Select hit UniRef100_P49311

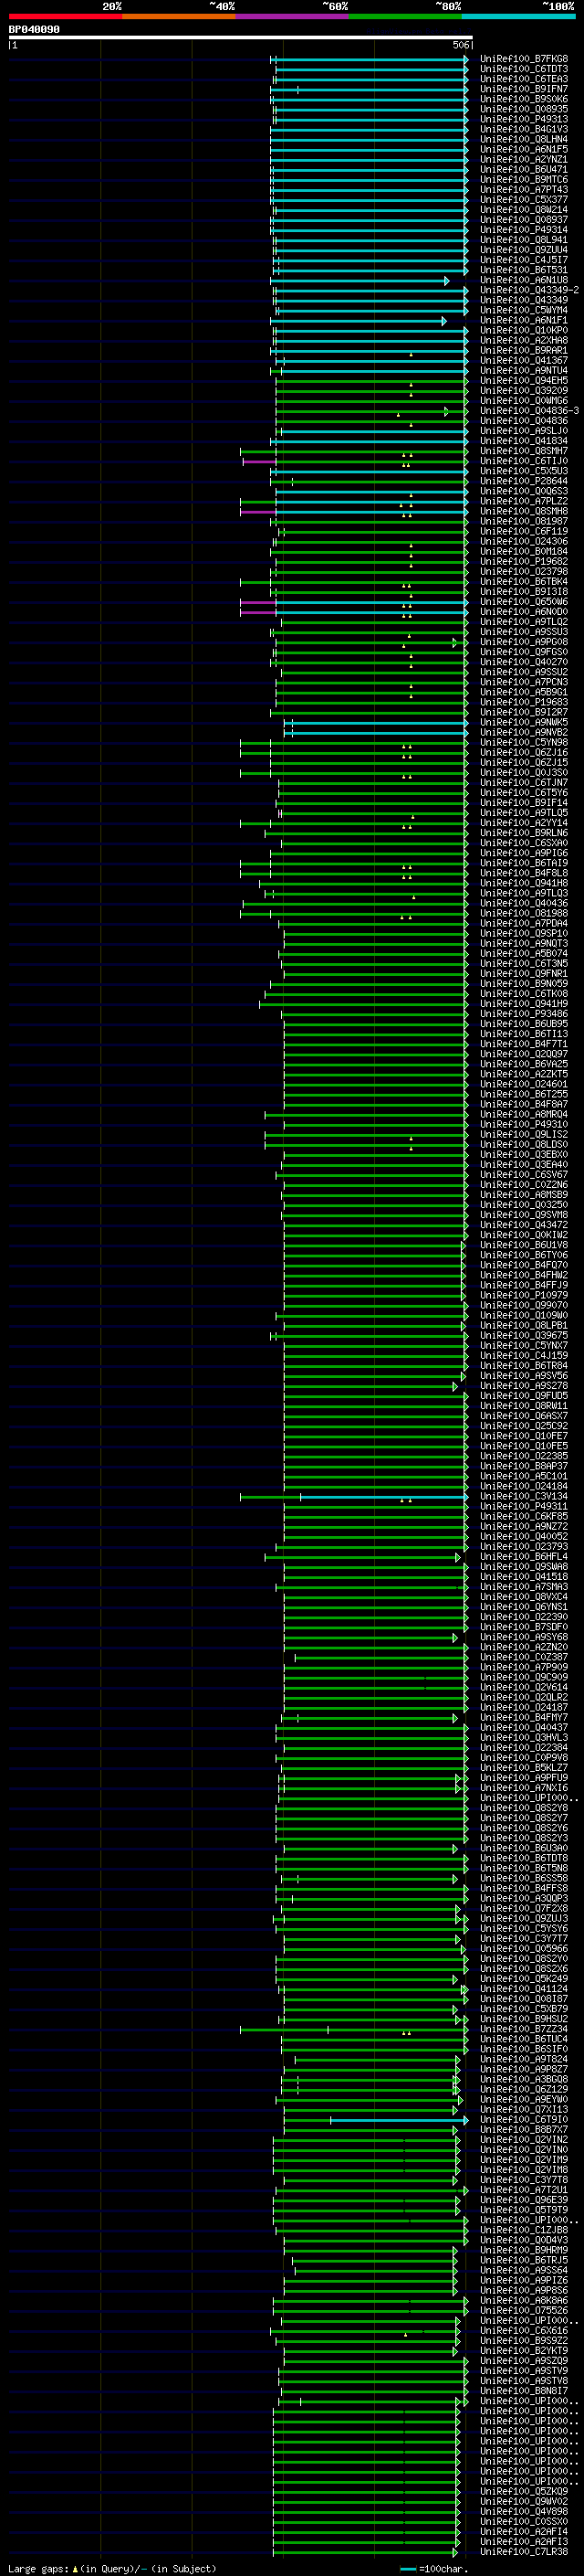[x=523, y=1506]
